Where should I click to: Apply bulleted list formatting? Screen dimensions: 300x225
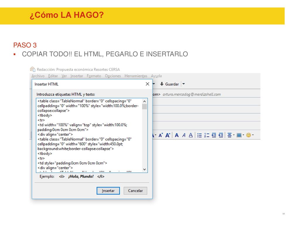199,135
